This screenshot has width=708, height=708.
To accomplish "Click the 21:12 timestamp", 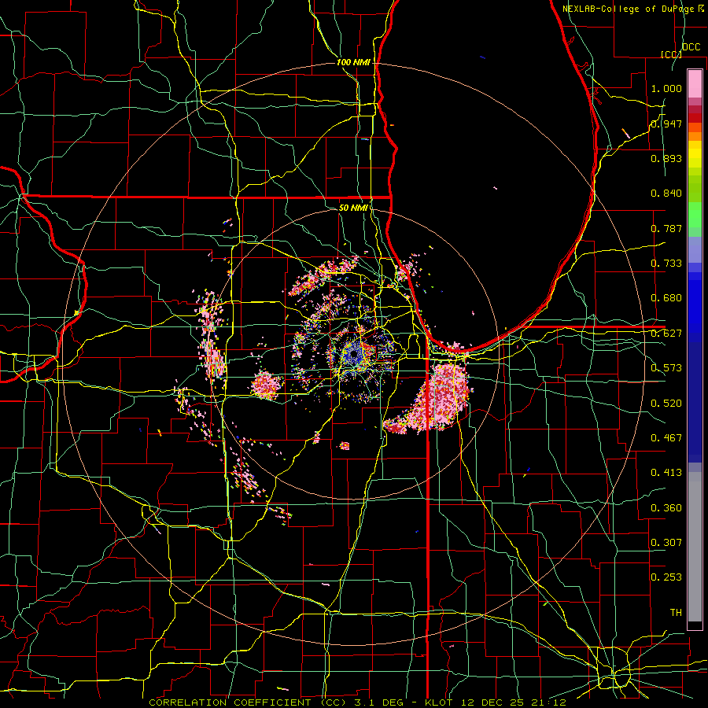I will [x=549, y=702].
